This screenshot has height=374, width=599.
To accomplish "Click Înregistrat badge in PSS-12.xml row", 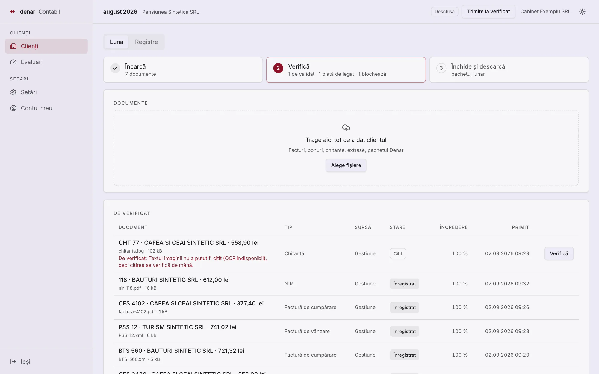I will click(x=404, y=331).
